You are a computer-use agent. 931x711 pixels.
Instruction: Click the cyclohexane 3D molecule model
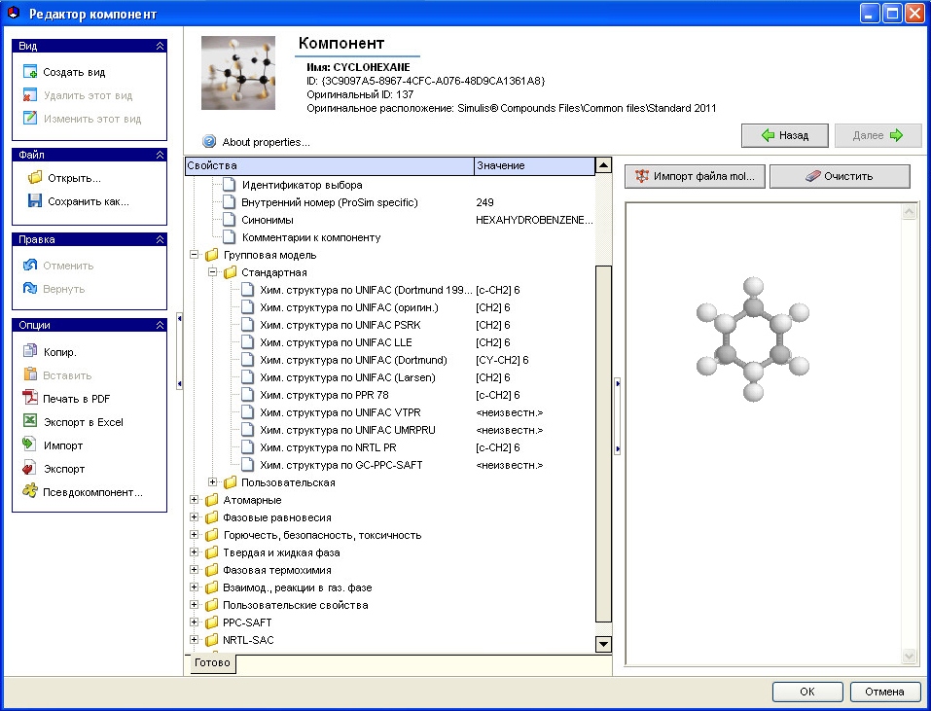coord(752,338)
